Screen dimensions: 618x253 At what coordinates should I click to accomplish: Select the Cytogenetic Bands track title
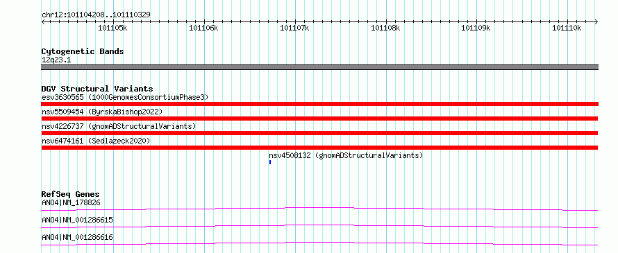(x=83, y=51)
